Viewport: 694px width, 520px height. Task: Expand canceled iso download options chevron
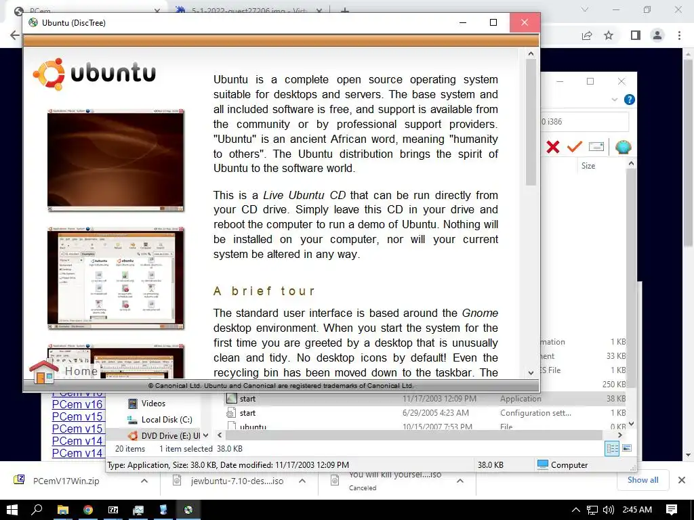(x=460, y=481)
